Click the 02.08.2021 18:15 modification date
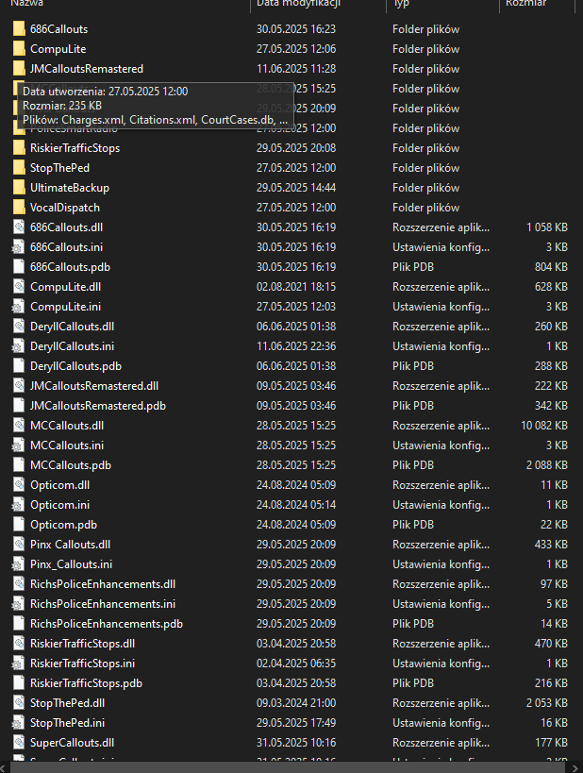The height and width of the screenshot is (773, 583). (295, 287)
